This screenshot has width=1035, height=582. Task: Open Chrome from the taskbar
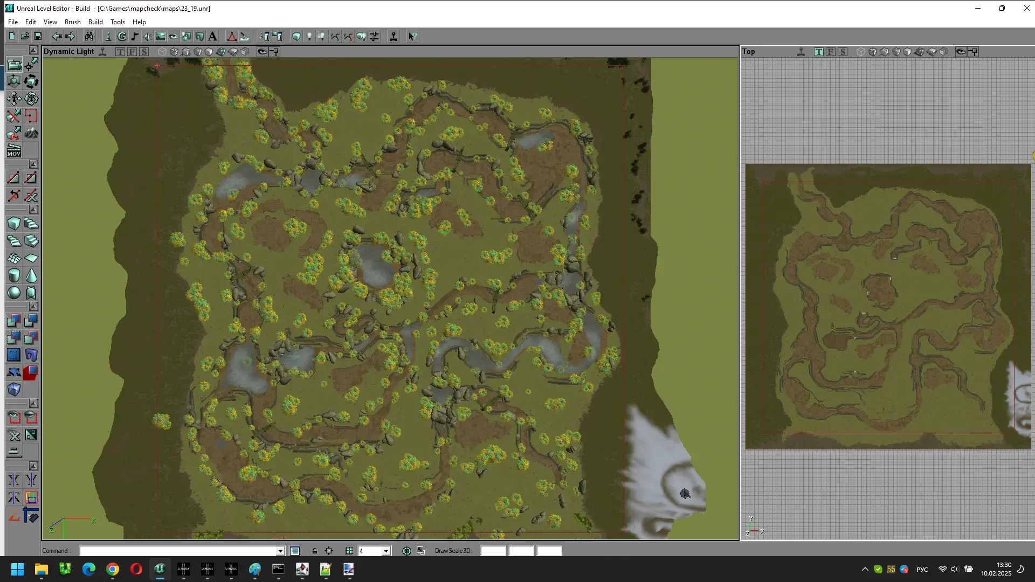click(112, 569)
